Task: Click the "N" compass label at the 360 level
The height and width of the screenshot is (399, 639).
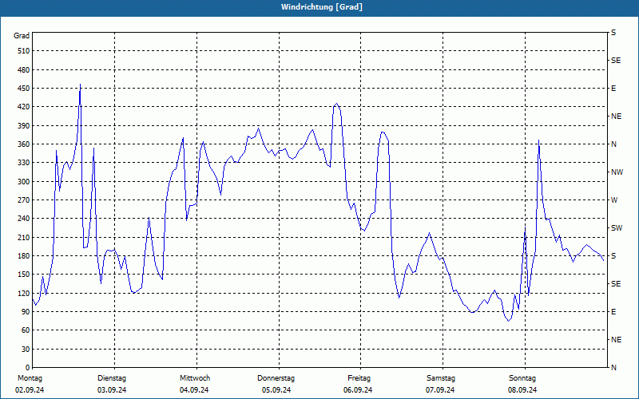Action: (x=613, y=144)
